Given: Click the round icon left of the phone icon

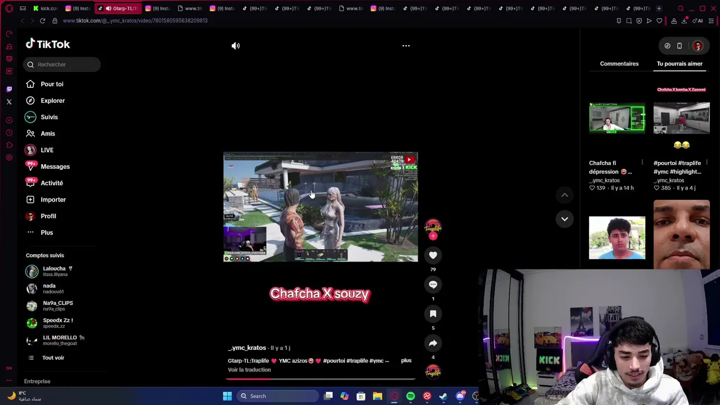Looking at the screenshot, I should click(667, 46).
